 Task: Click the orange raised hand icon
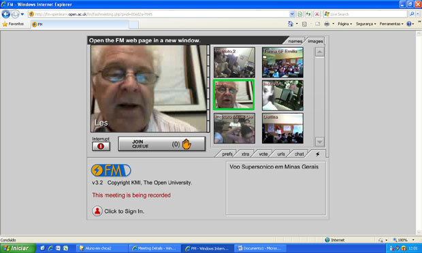click(186, 144)
